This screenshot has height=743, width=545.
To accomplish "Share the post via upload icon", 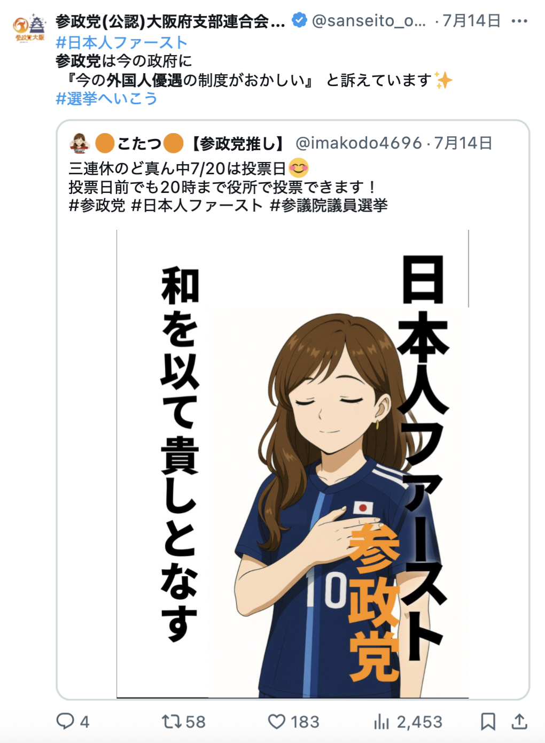I will tap(519, 722).
